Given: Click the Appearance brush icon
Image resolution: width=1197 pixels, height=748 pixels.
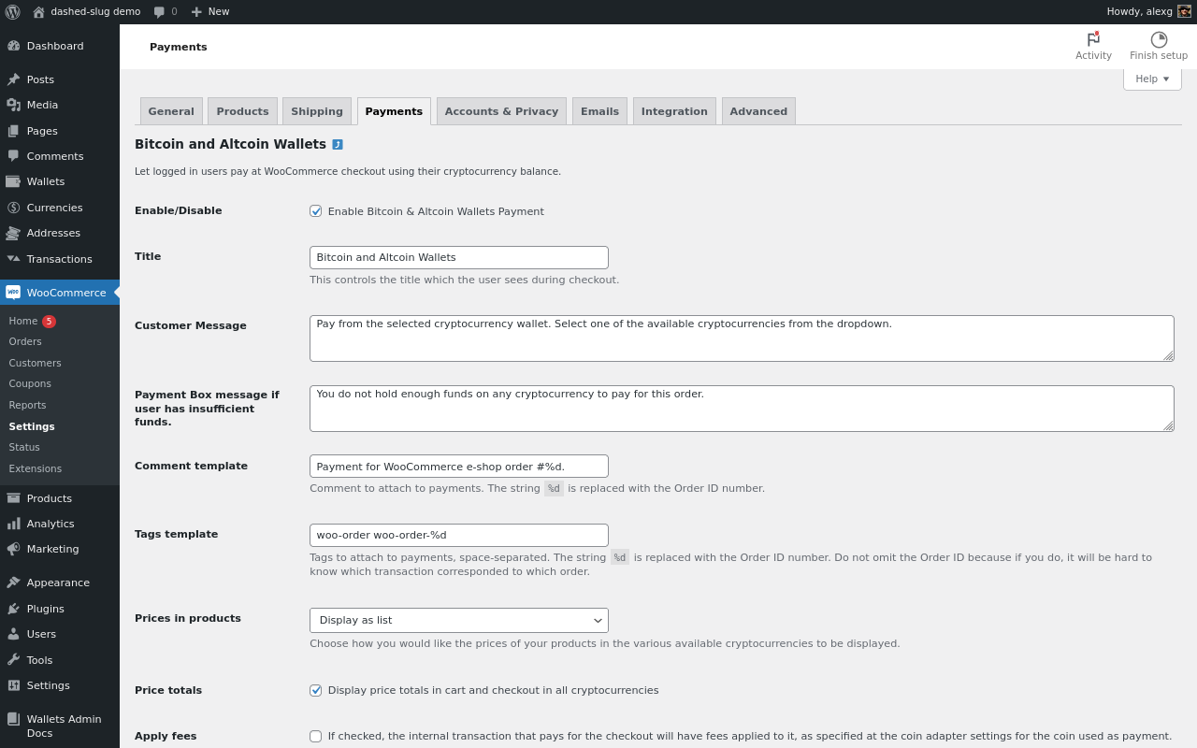Looking at the screenshot, I should (x=13, y=583).
